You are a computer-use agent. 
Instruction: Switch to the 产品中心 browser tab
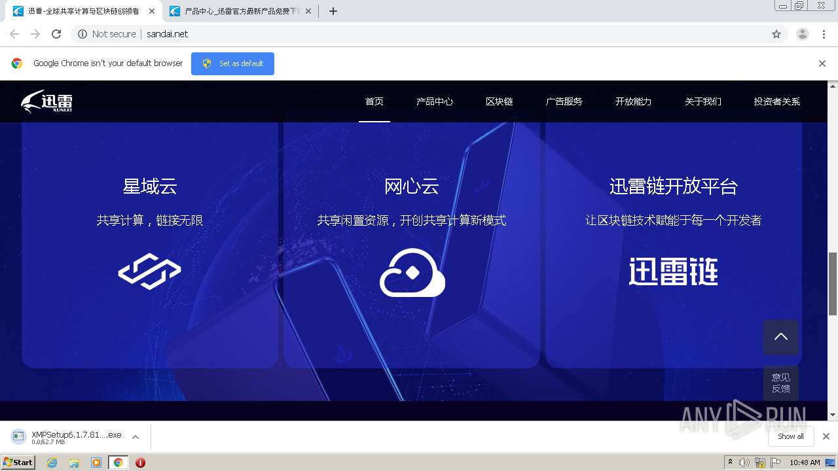pyautogui.click(x=241, y=11)
